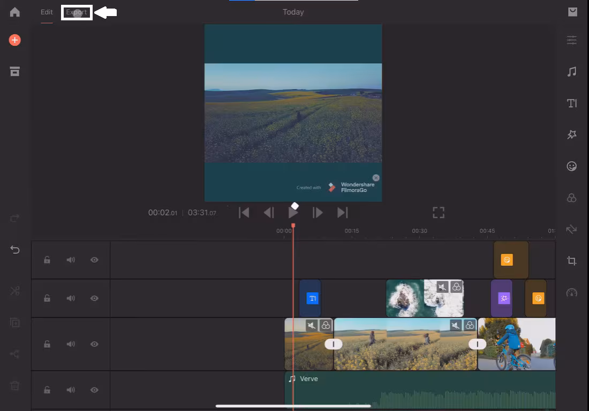This screenshot has height=411, width=589.
Task: Go to the home screen icon
Action: pyautogui.click(x=14, y=12)
